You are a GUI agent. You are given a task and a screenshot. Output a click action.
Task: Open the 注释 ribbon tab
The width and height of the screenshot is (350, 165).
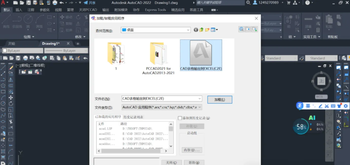click(x=31, y=10)
